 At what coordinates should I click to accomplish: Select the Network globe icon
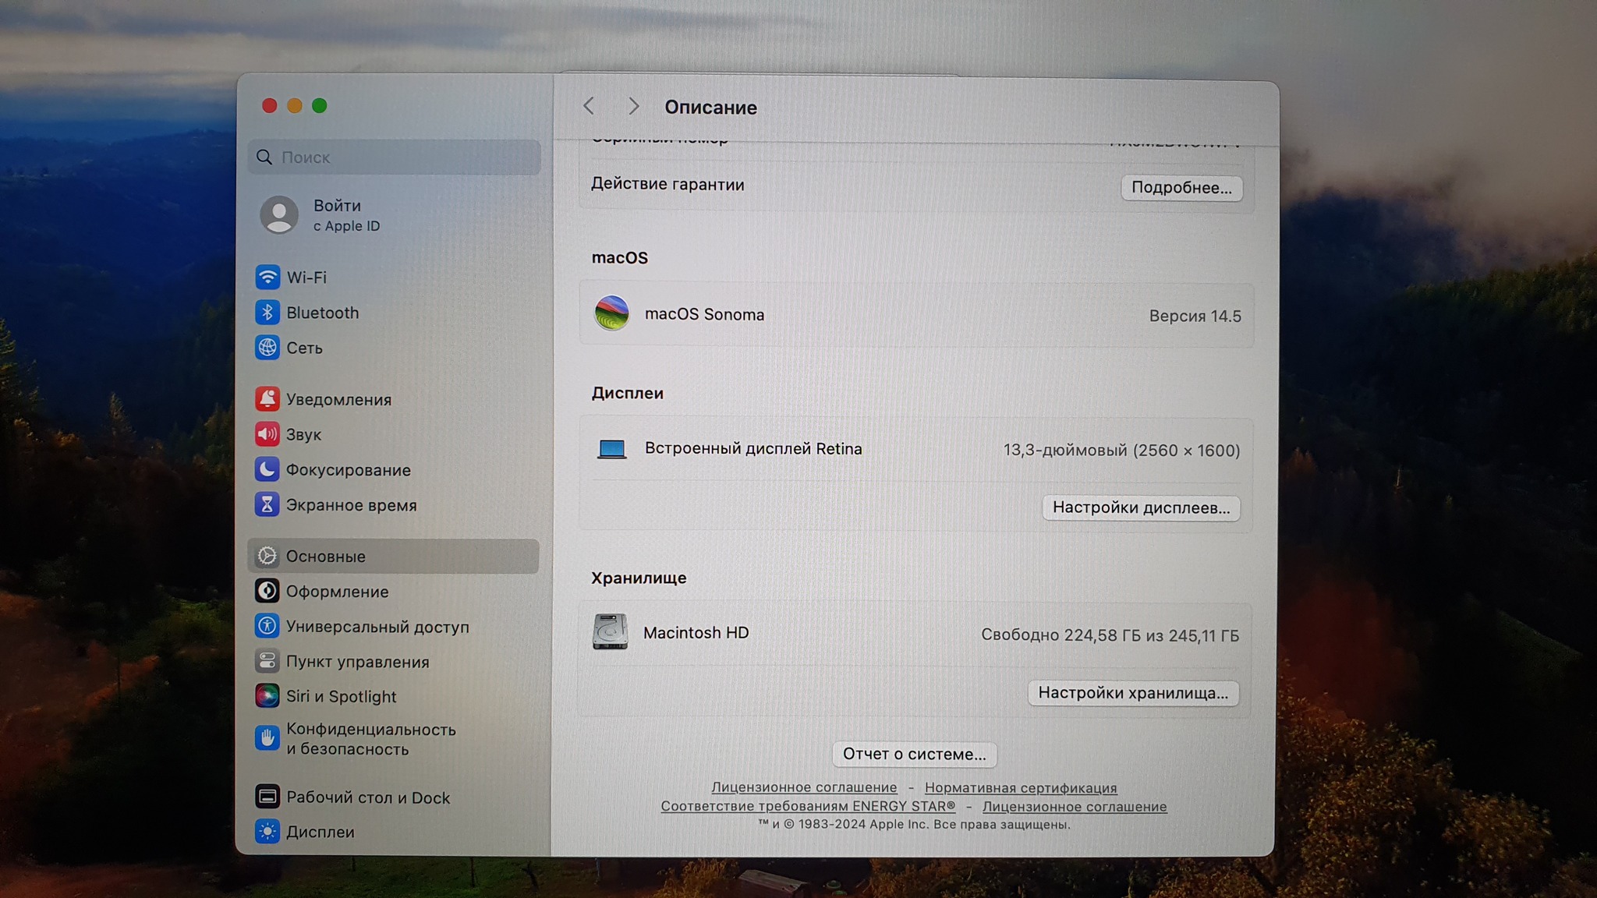tap(267, 348)
